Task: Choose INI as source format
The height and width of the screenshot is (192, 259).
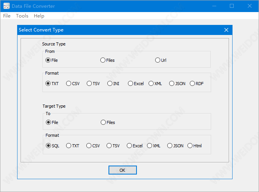Action: click(113, 84)
